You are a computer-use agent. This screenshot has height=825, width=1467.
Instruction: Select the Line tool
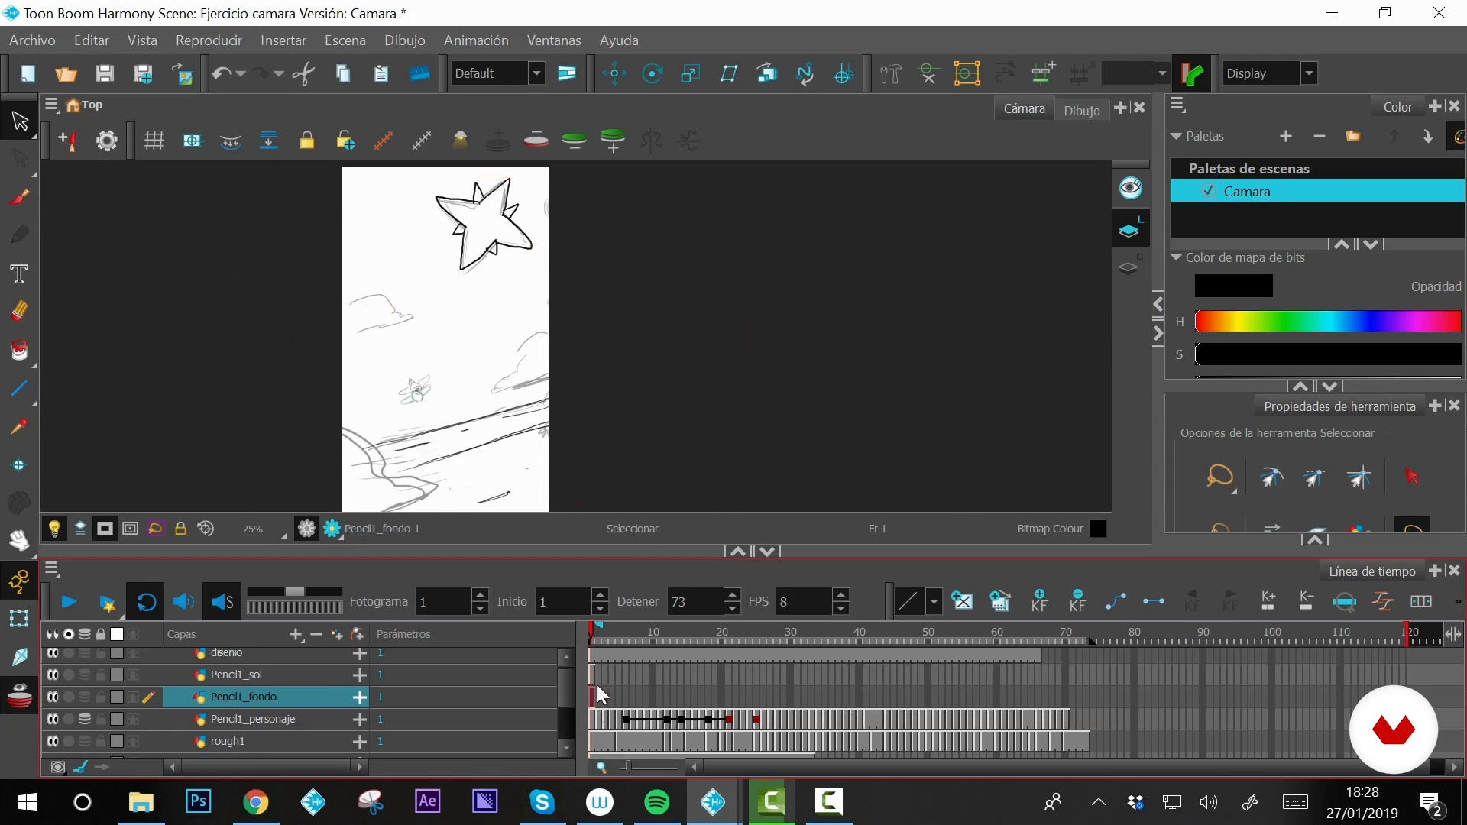pyautogui.click(x=19, y=388)
